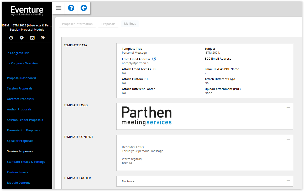Go to Author Proposals

coord(19,109)
